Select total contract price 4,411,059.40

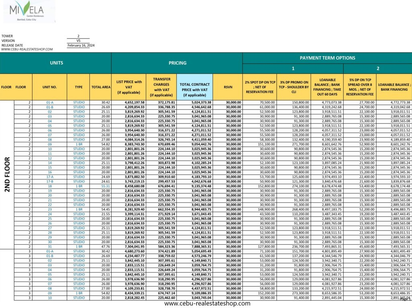(201, 140)
